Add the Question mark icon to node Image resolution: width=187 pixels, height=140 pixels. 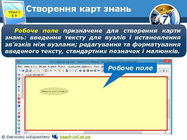[19, 87]
